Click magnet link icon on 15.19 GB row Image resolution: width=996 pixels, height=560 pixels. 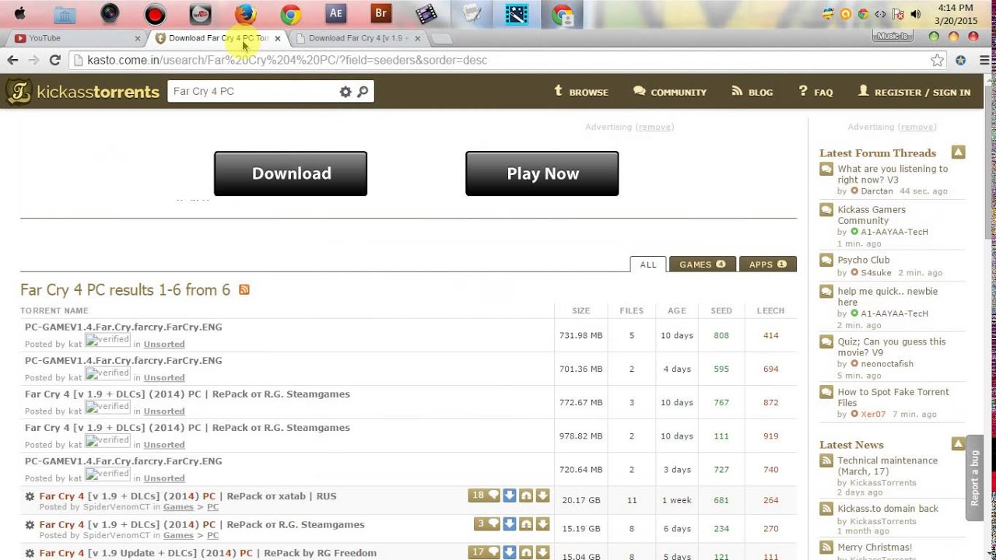(526, 523)
